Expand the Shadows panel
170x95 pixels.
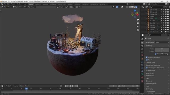coord(145,81)
